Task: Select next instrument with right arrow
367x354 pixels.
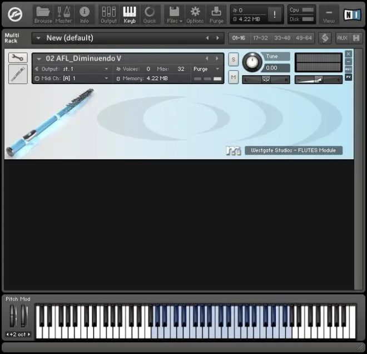Action: pos(217,58)
